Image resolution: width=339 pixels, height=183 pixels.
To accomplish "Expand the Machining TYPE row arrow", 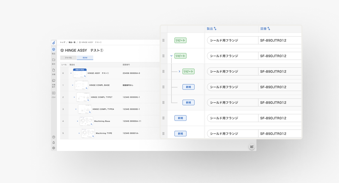I will tap(79, 133).
